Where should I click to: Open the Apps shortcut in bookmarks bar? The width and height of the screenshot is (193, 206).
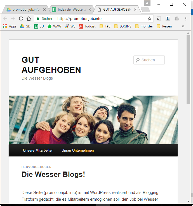10,26
